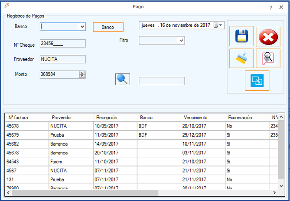Click the blue magnifying glass search button
The image size is (290, 201).
pos(123,80)
